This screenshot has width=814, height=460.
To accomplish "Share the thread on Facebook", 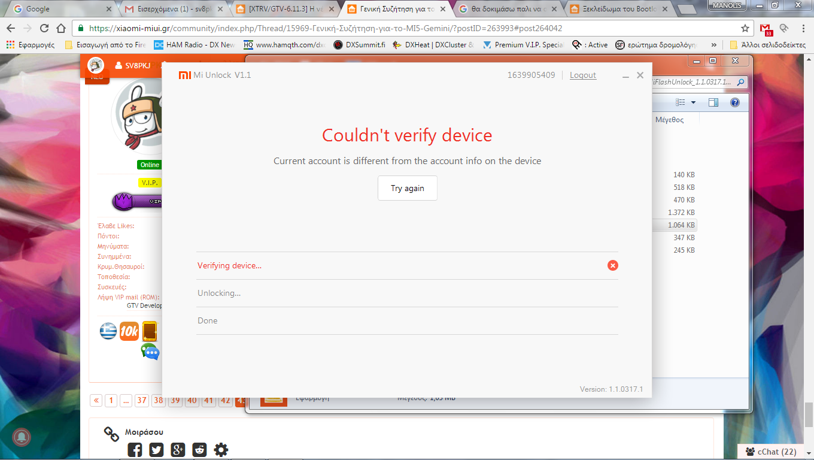I will pos(135,450).
